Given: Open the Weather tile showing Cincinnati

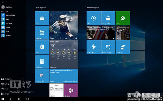Looking at the screenshot, I should (x=64, y=54).
